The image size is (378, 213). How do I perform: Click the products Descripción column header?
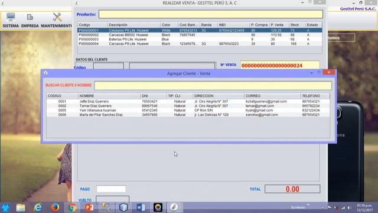(x=134, y=25)
